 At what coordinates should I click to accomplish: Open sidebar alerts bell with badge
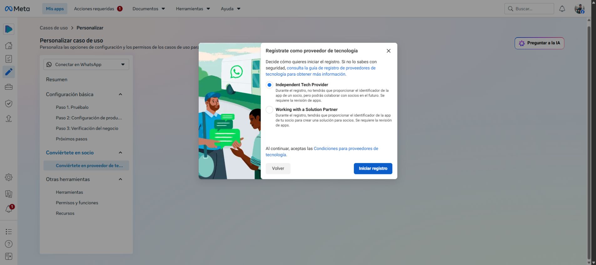click(9, 208)
